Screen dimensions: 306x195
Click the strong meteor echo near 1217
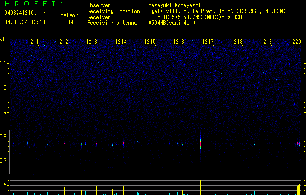coord(200,143)
